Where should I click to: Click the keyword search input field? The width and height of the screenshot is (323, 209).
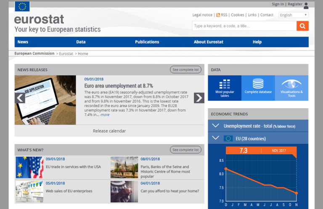point(244,26)
